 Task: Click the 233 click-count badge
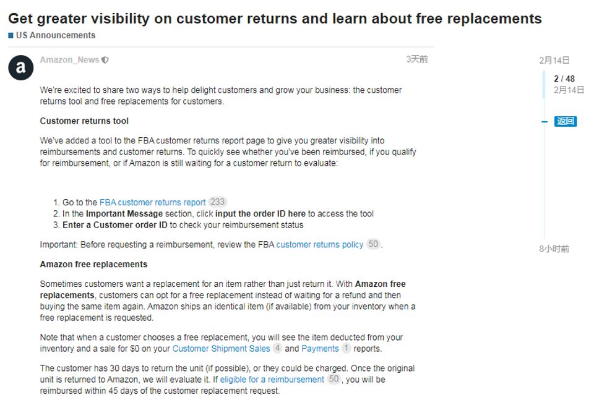tap(218, 202)
